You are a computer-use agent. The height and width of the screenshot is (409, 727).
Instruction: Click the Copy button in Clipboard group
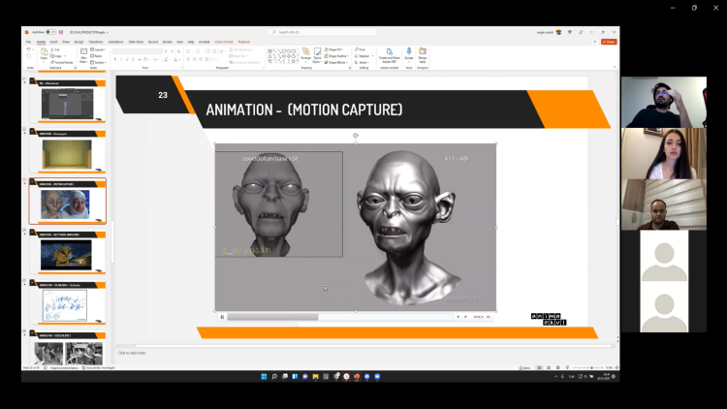[55, 56]
